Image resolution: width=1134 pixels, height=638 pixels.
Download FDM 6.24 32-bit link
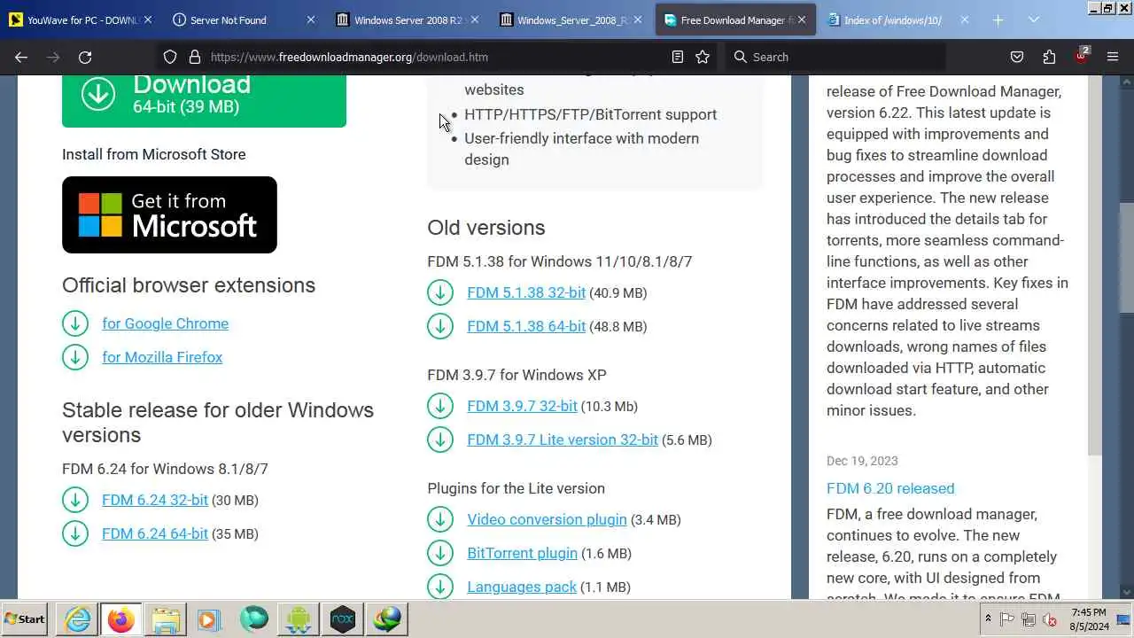pos(155,500)
